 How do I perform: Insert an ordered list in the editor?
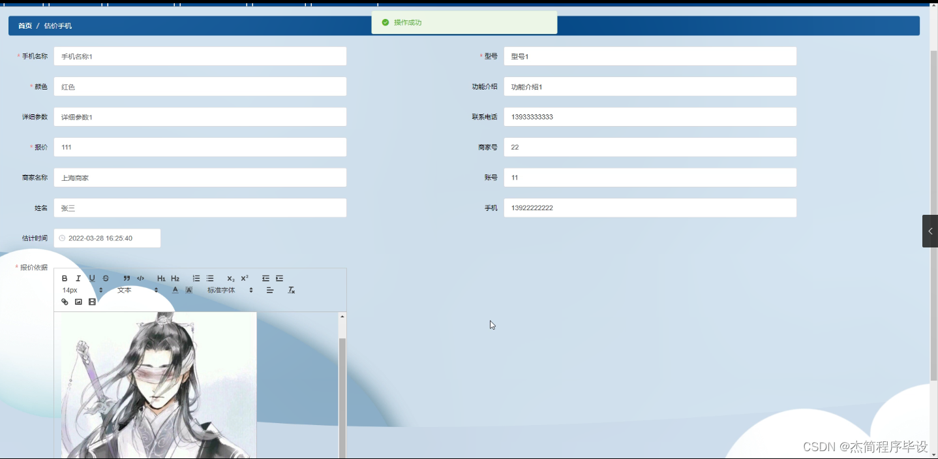tap(196, 278)
